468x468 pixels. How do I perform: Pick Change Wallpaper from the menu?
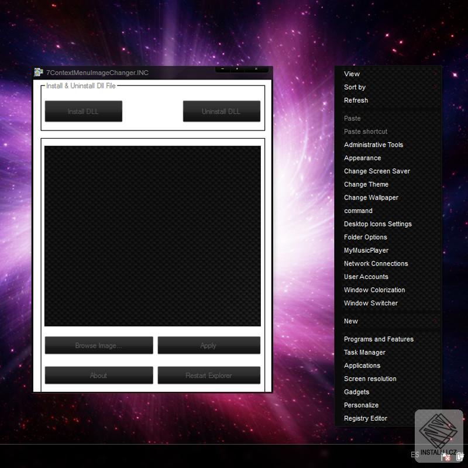pyautogui.click(x=388, y=198)
